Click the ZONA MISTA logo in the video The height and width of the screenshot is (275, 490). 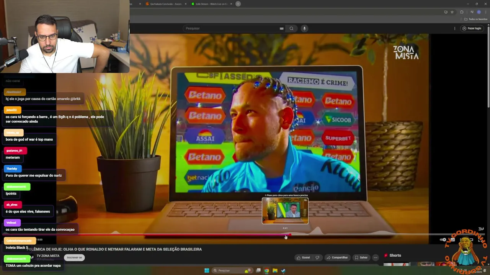pos(406,53)
